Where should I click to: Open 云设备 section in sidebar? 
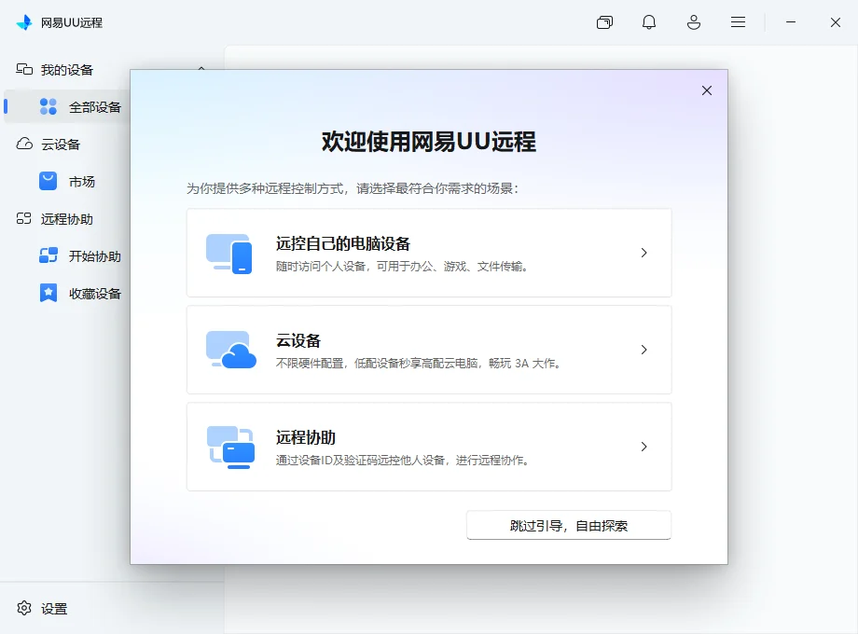(x=61, y=145)
